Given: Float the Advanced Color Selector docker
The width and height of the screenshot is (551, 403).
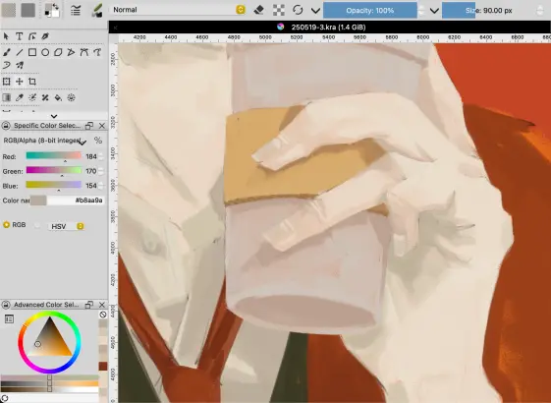Looking at the screenshot, I should pos(89,305).
